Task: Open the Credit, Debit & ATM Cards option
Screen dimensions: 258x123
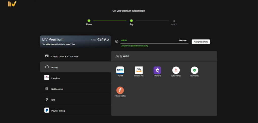Action: tap(75, 56)
